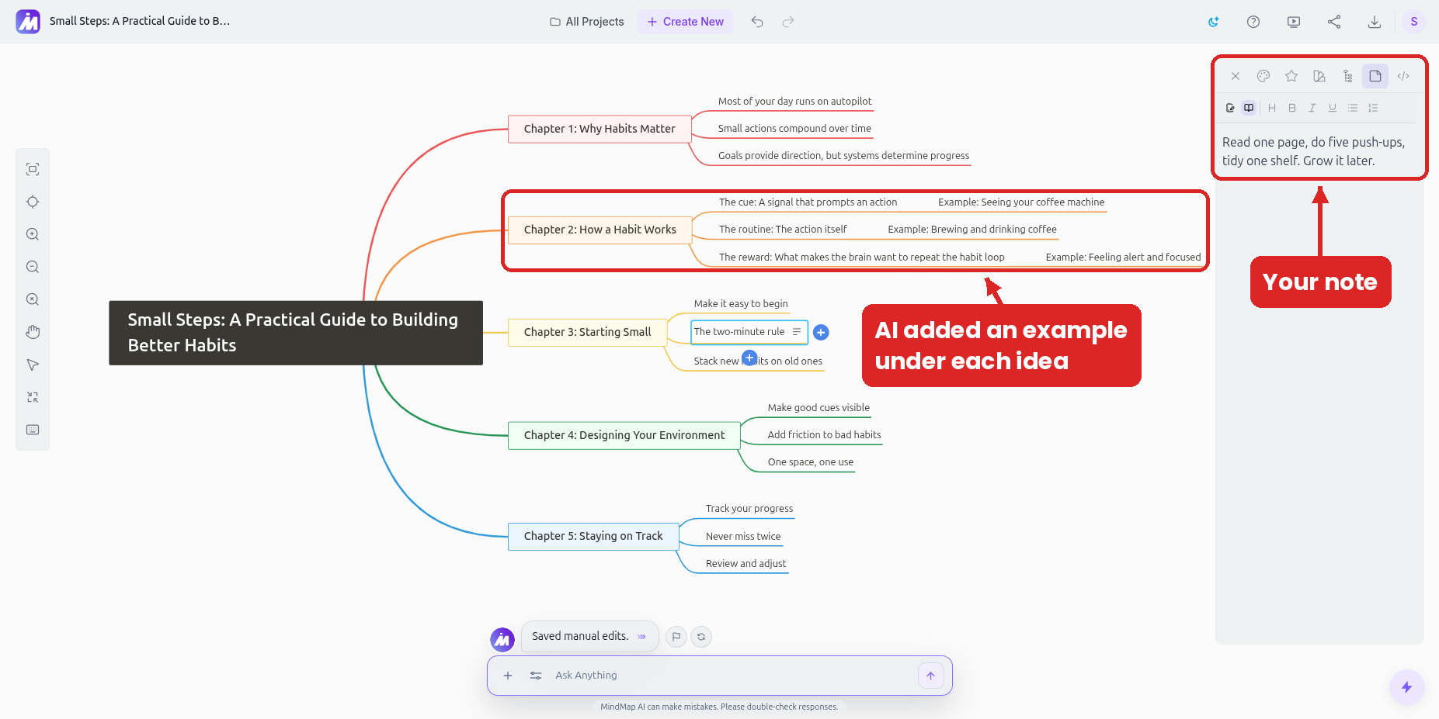Click the Create New button
Image resolution: width=1439 pixels, height=719 pixels.
pos(685,22)
